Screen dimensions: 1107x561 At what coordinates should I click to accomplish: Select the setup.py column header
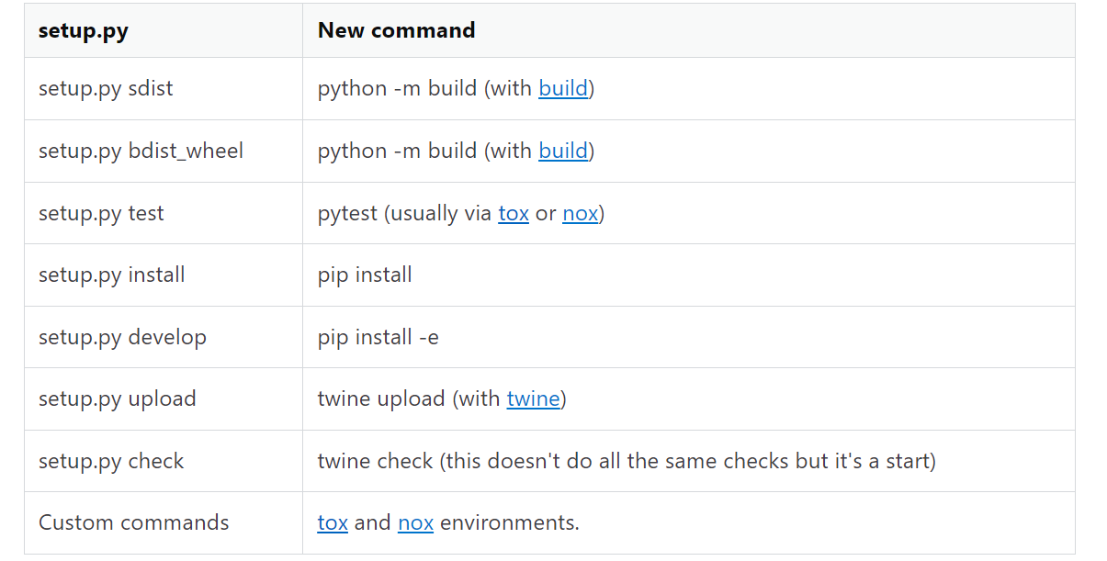click(84, 29)
